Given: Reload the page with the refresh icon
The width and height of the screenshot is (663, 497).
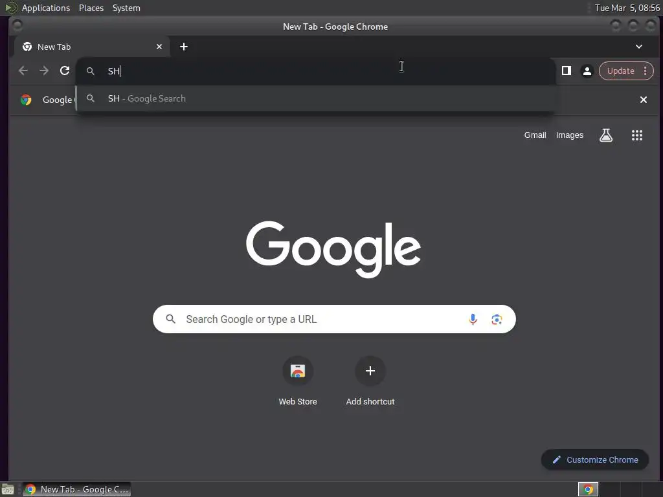Looking at the screenshot, I should point(64,71).
